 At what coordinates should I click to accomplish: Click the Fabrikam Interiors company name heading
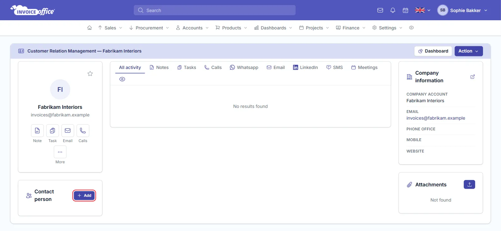click(x=60, y=107)
